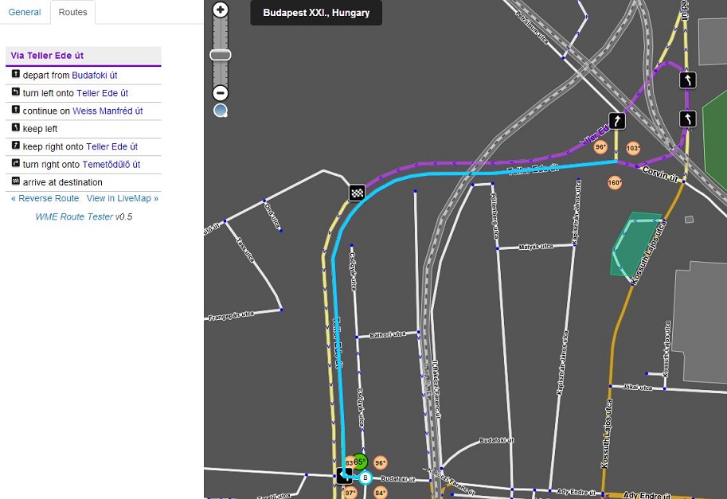727x499 pixels.
Task: Switch to the General tab
Action: (x=24, y=12)
